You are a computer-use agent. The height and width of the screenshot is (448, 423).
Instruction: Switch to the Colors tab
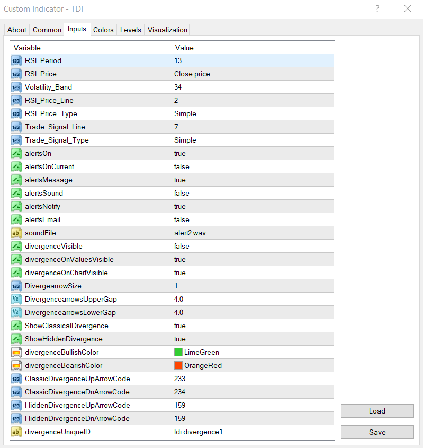pyautogui.click(x=103, y=30)
